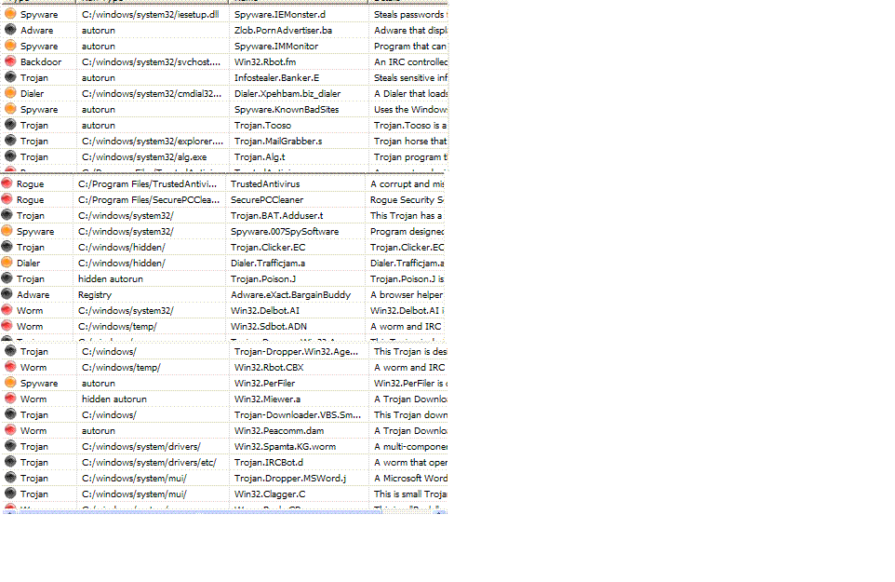Click orange Spyware icon for Win32.PerFiler
The width and height of the screenshot is (895, 582).
(x=10, y=383)
